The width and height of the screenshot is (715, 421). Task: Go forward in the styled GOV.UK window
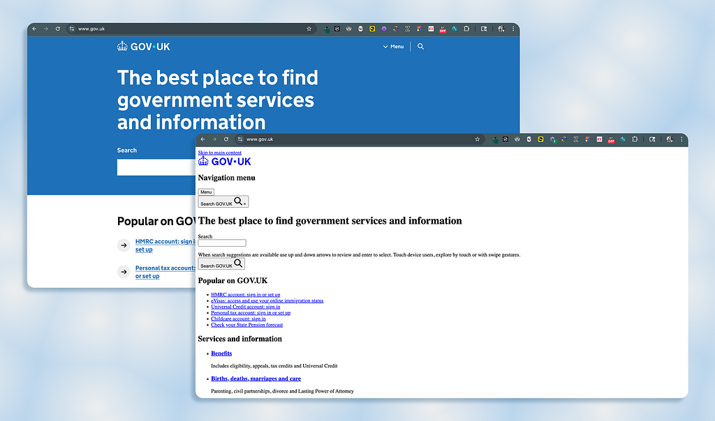coord(45,29)
